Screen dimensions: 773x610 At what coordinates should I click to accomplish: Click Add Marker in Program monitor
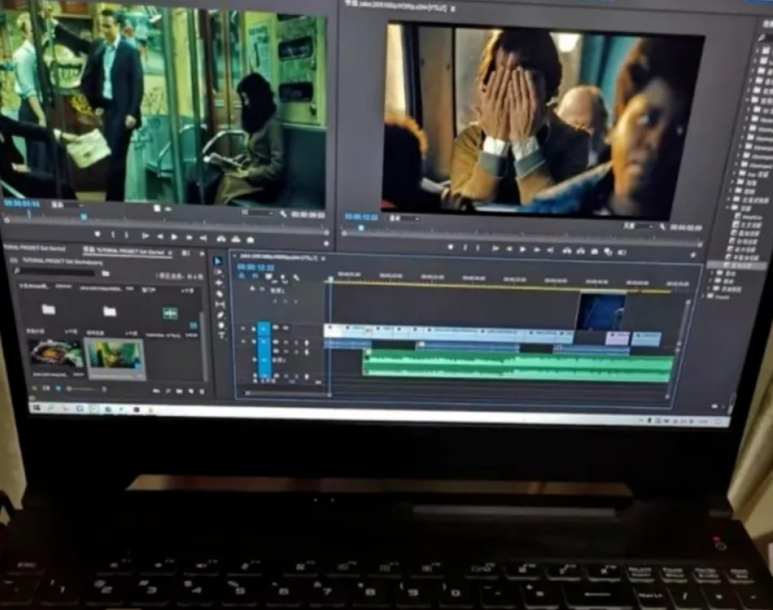(450, 247)
